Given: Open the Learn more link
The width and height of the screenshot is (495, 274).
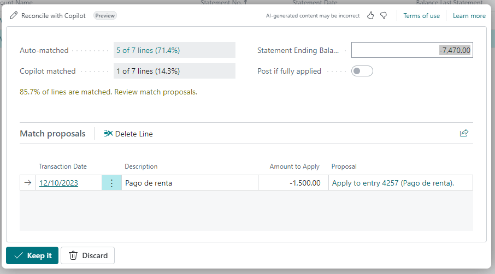Looking at the screenshot, I should 469,16.
